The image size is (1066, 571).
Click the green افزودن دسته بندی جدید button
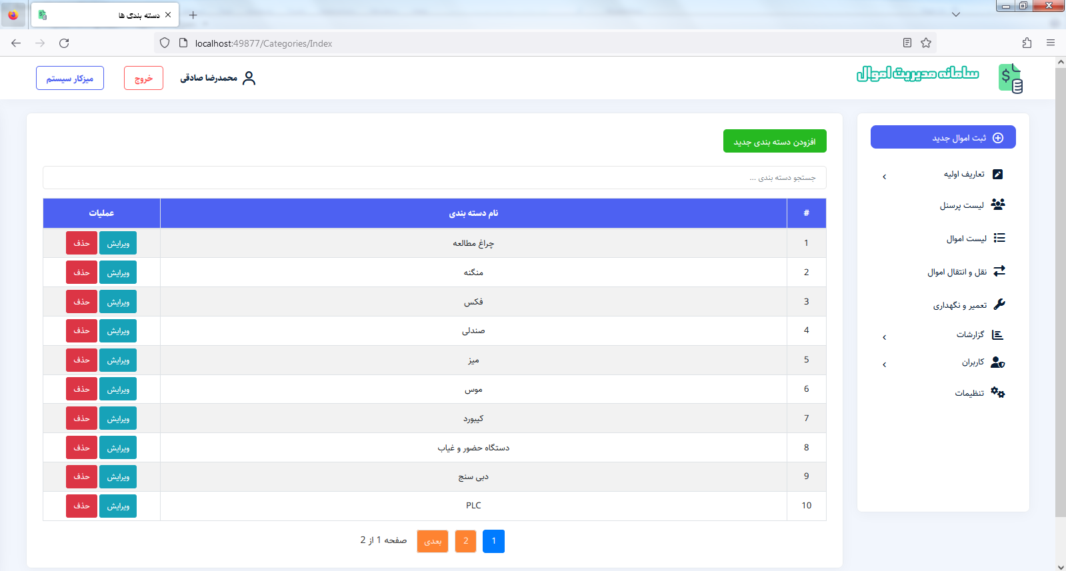pos(775,141)
